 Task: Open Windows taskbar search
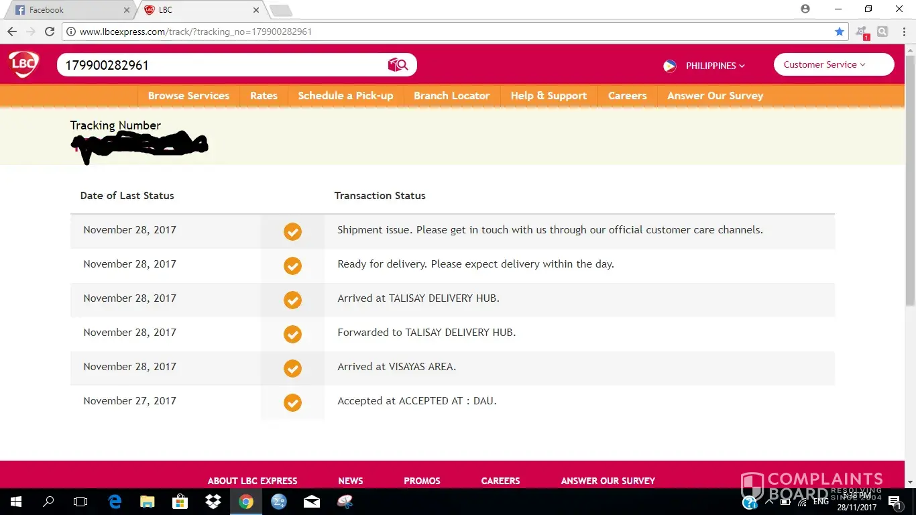[x=48, y=502]
